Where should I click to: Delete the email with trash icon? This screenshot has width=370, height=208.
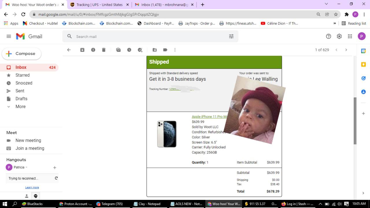coord(104,50)
